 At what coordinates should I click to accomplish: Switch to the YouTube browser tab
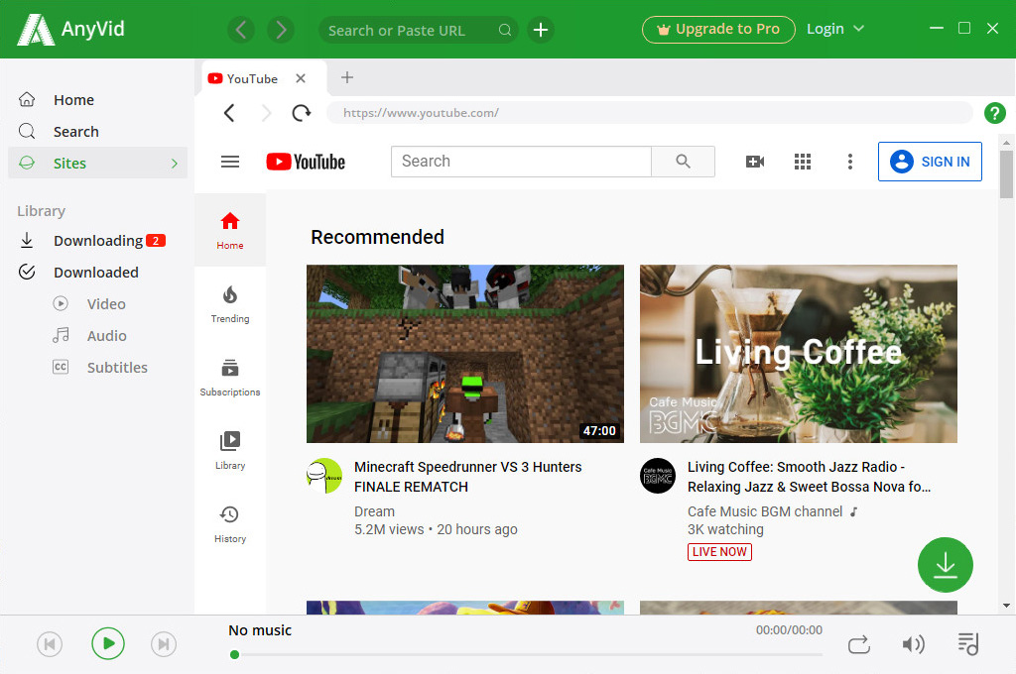tap(252, 79)
